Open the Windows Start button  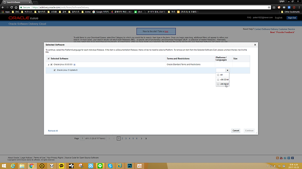tap(4, 166)
